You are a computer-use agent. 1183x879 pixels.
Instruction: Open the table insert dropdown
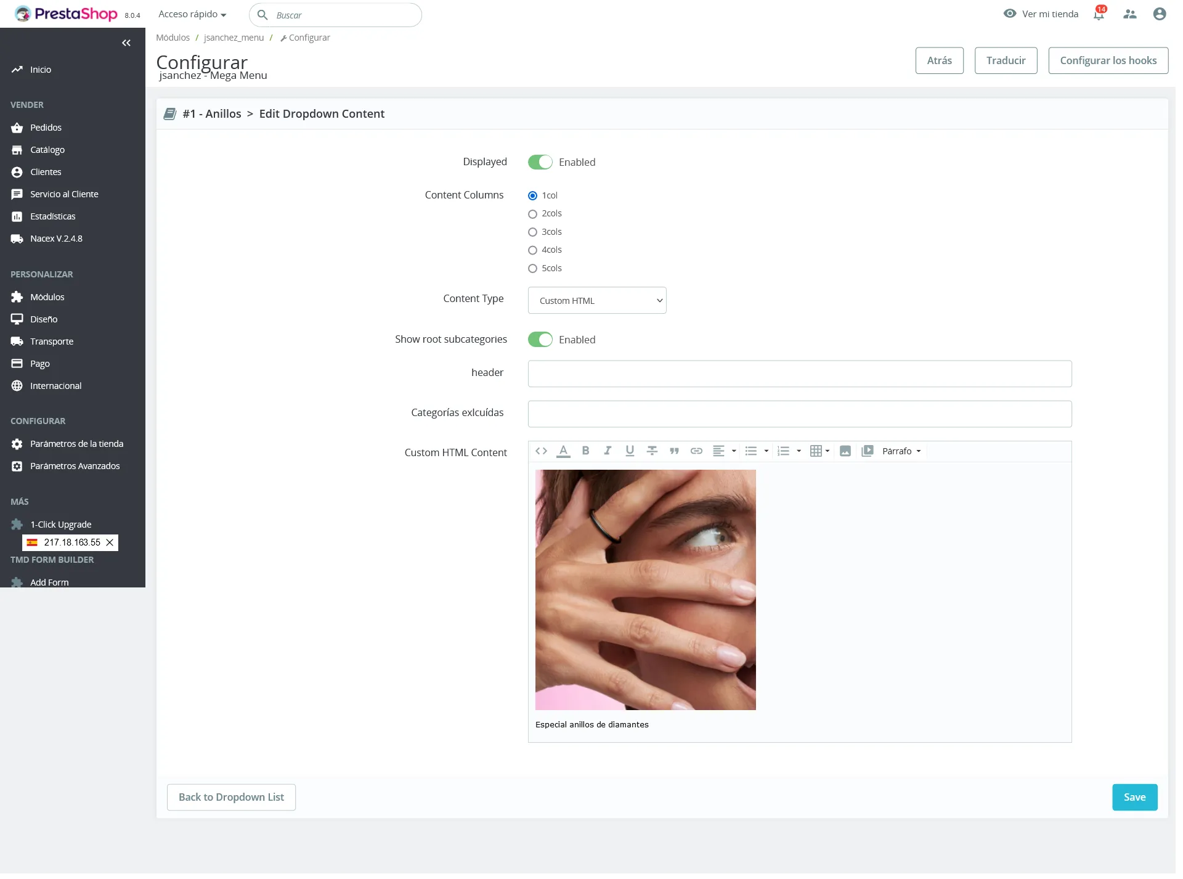coord(820,451)
